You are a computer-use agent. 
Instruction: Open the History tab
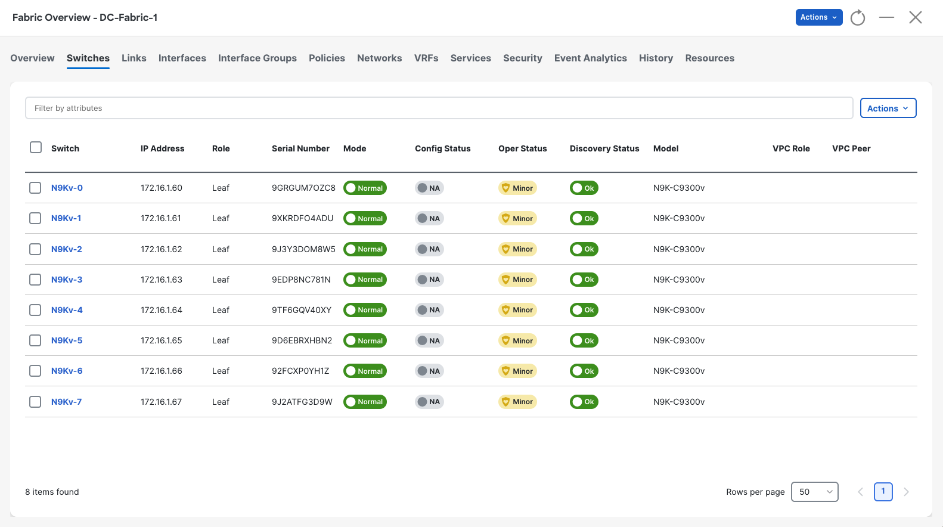(656, 58)
